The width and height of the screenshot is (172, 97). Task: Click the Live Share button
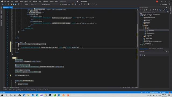click(x=163, y=4)
